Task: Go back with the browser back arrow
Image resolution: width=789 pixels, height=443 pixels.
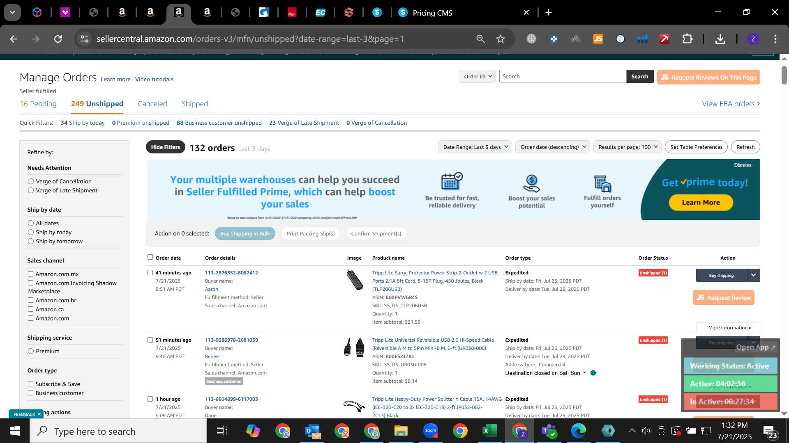Action: (14, 39)
